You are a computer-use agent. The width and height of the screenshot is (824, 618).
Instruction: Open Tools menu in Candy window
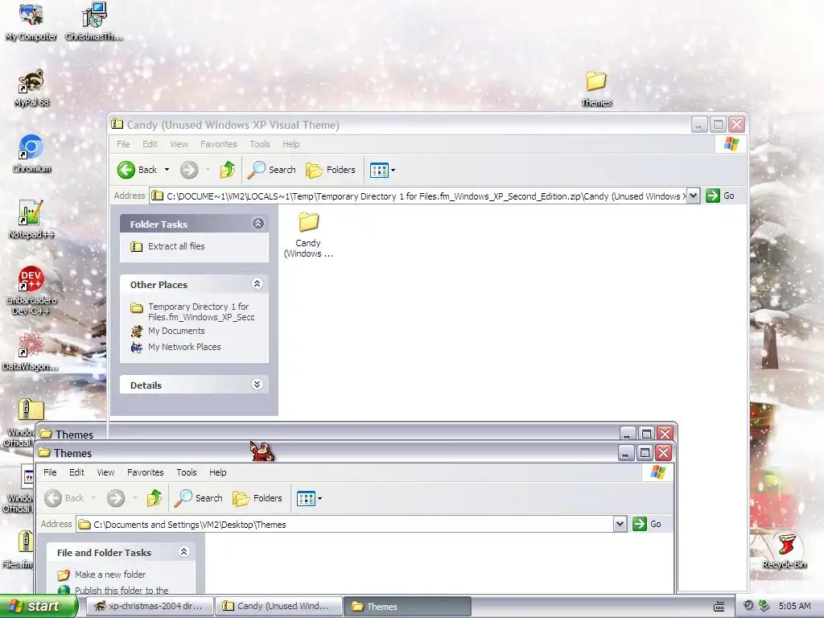point(260,144)
